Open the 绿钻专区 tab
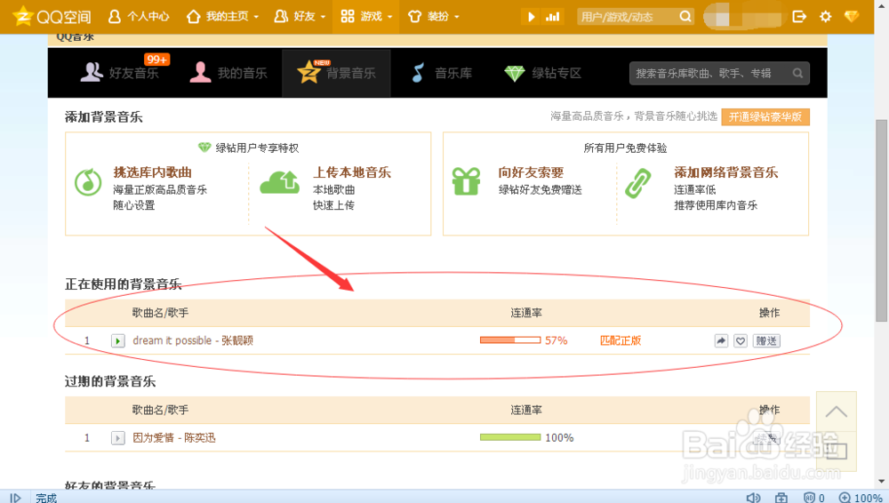 [x=542, y=73]
